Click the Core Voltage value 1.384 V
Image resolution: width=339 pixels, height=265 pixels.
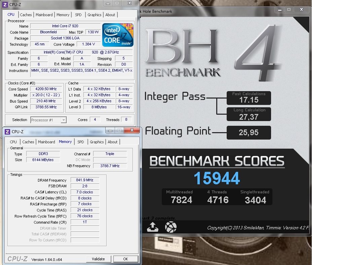pyautogui.click(x=88, y=44)
